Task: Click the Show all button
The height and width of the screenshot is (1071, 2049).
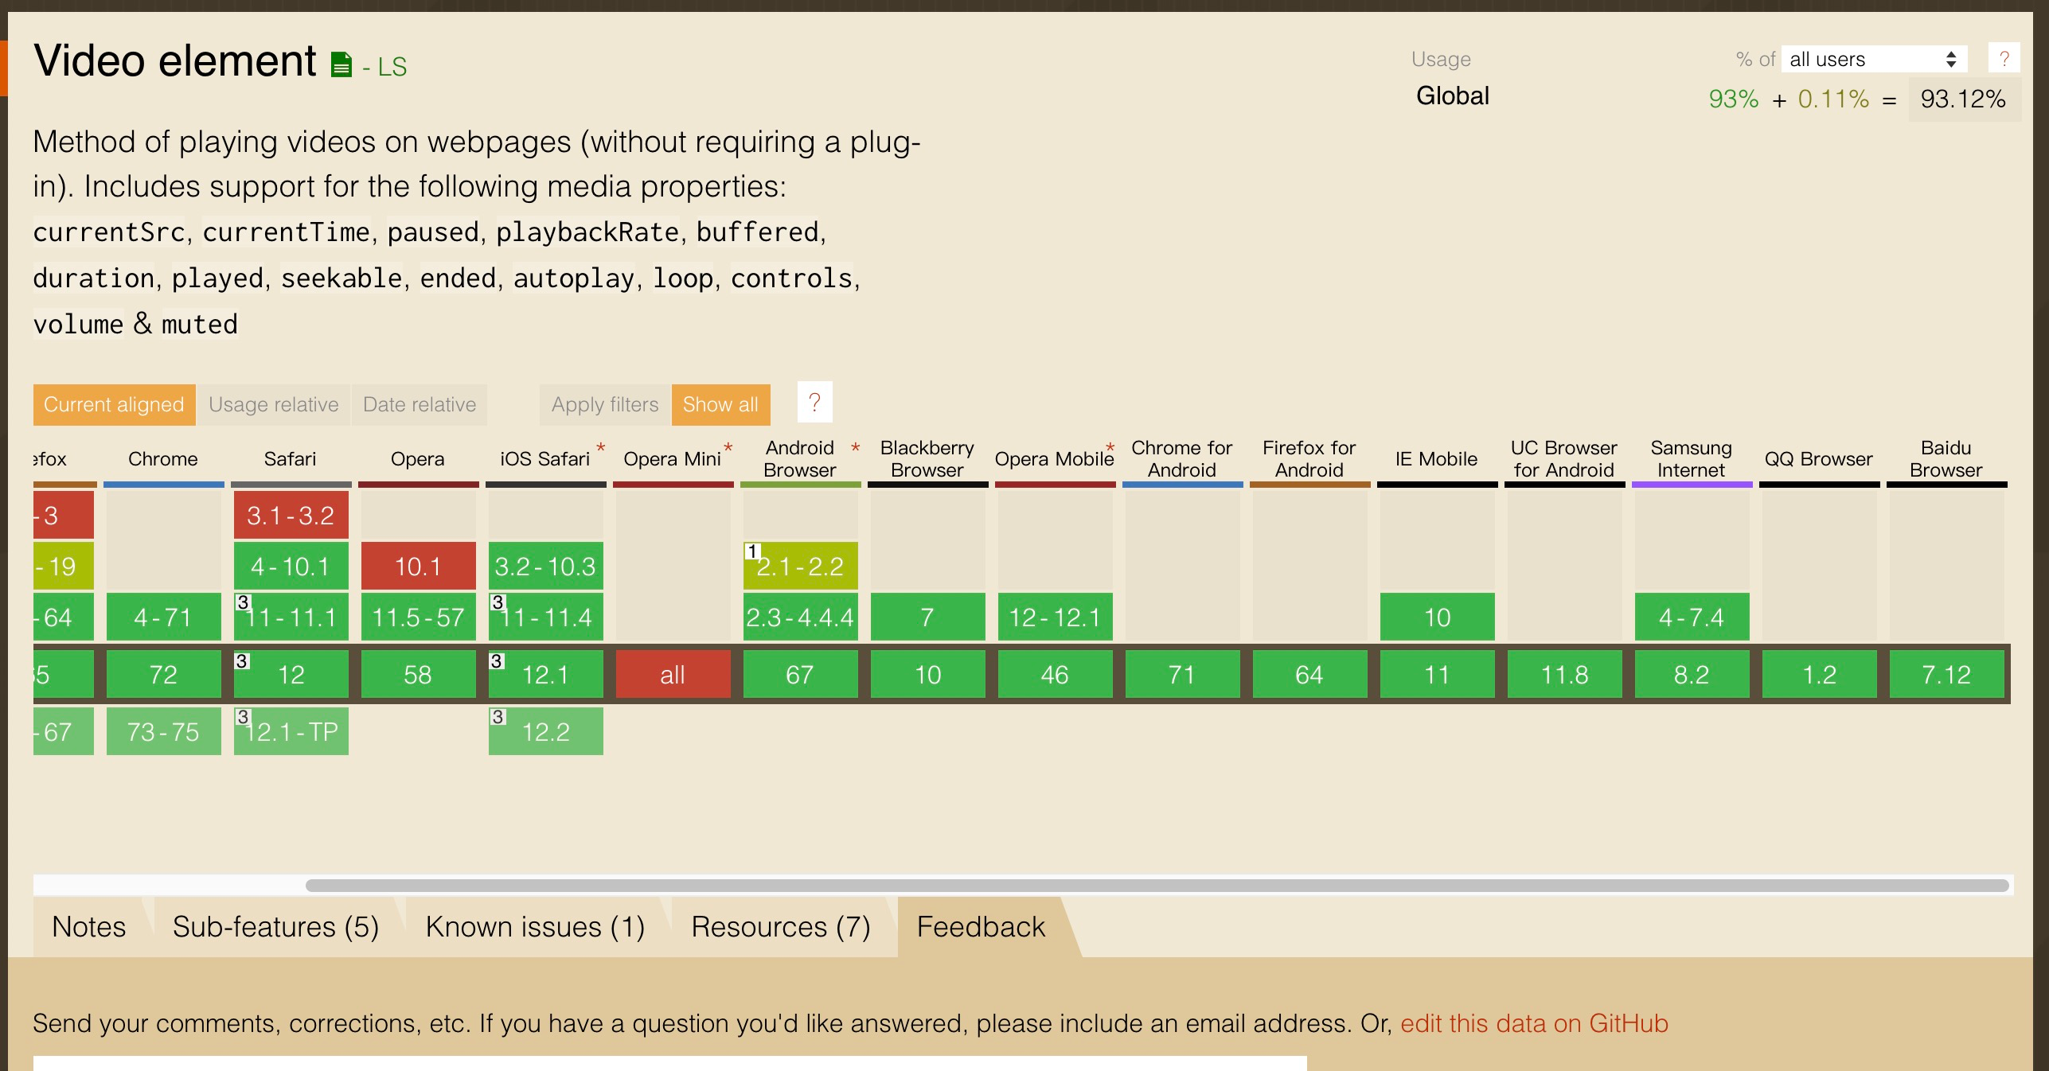Action: [720, 404]
